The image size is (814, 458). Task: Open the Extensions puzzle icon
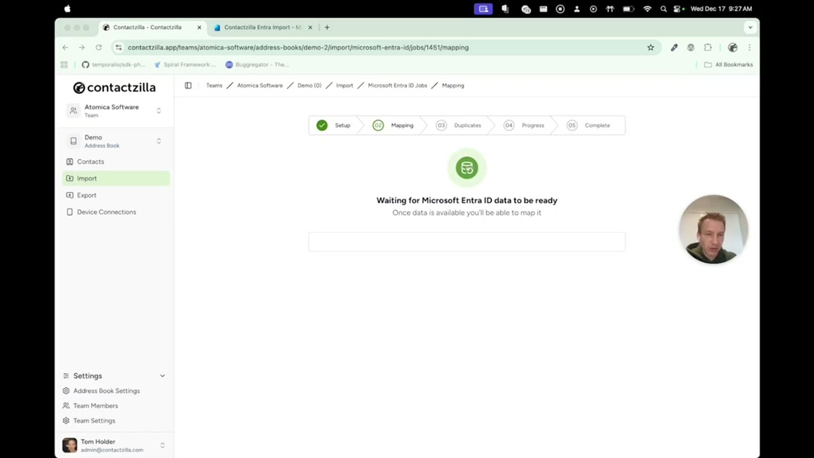click(x=708, y=47)
